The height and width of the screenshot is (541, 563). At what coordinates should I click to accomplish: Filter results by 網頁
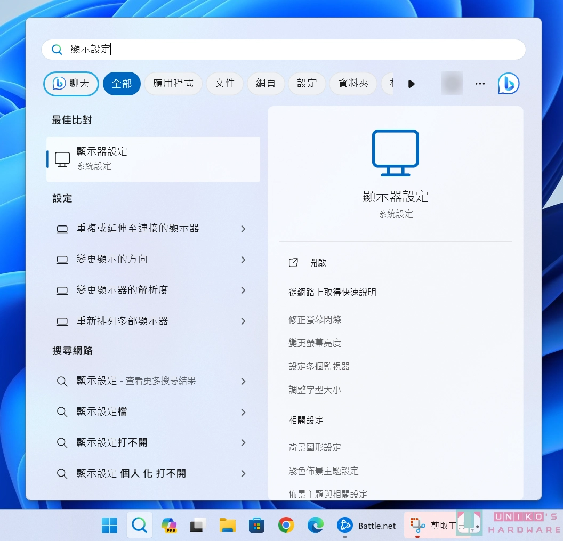point(266,84)
